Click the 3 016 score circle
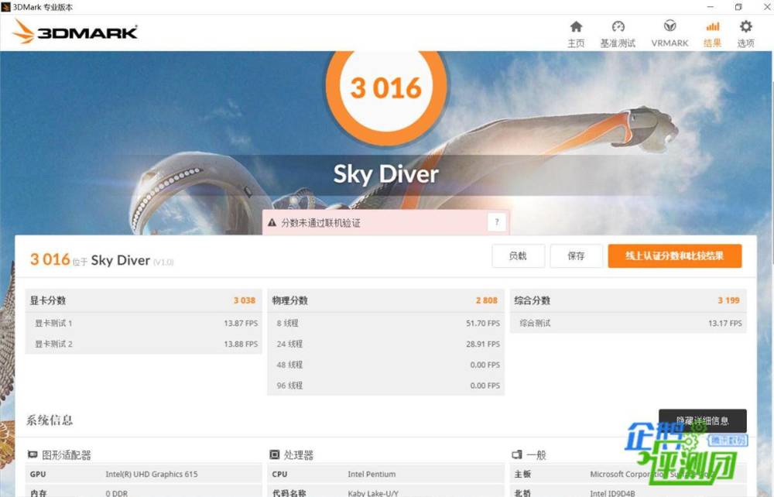Image resolution: width=774 pixels, height=497 pixels. pyautogui.click(x=386, y=87)
